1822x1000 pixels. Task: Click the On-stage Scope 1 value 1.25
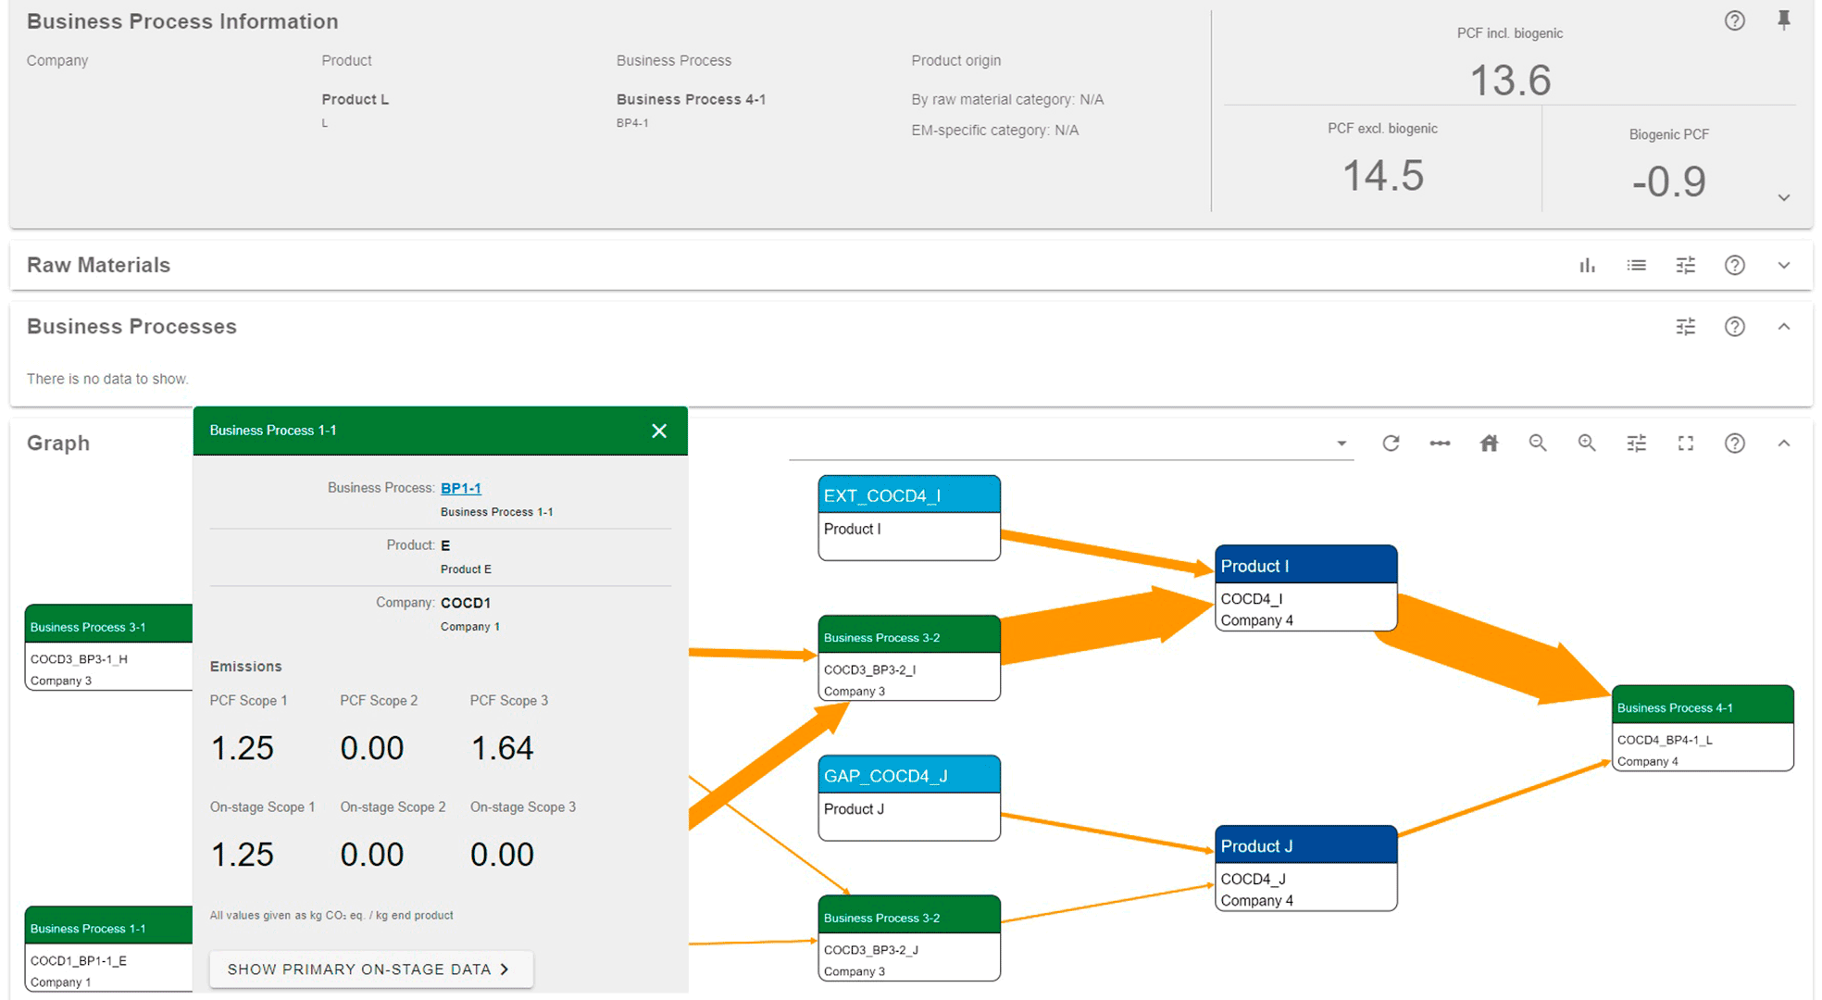[x=243, y=854]
